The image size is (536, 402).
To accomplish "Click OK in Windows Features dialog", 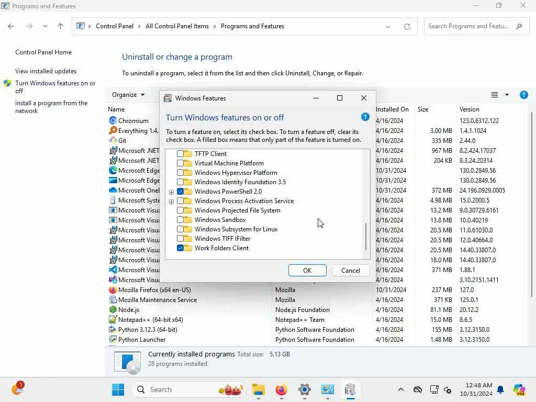I will 307,271.
